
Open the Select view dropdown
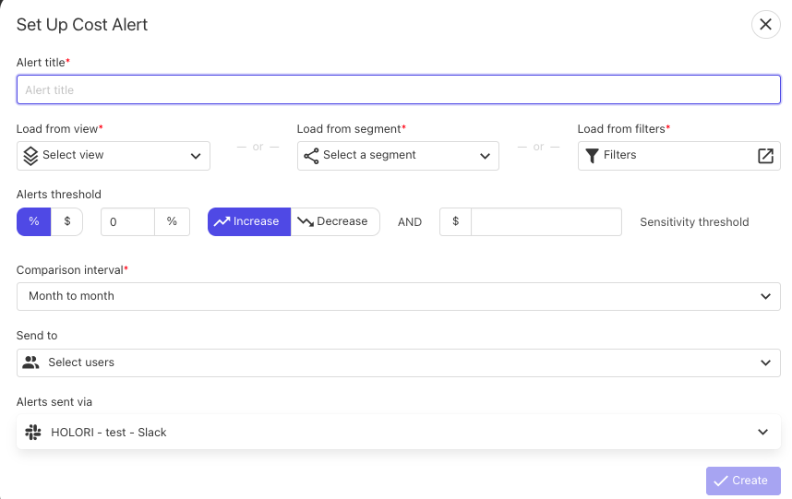[x=114, y=155]
